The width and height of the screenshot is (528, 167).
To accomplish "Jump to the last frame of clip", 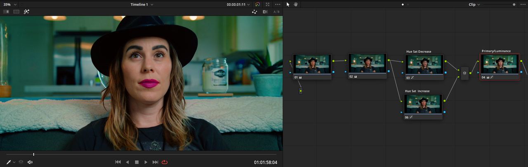I will point(155,162).
